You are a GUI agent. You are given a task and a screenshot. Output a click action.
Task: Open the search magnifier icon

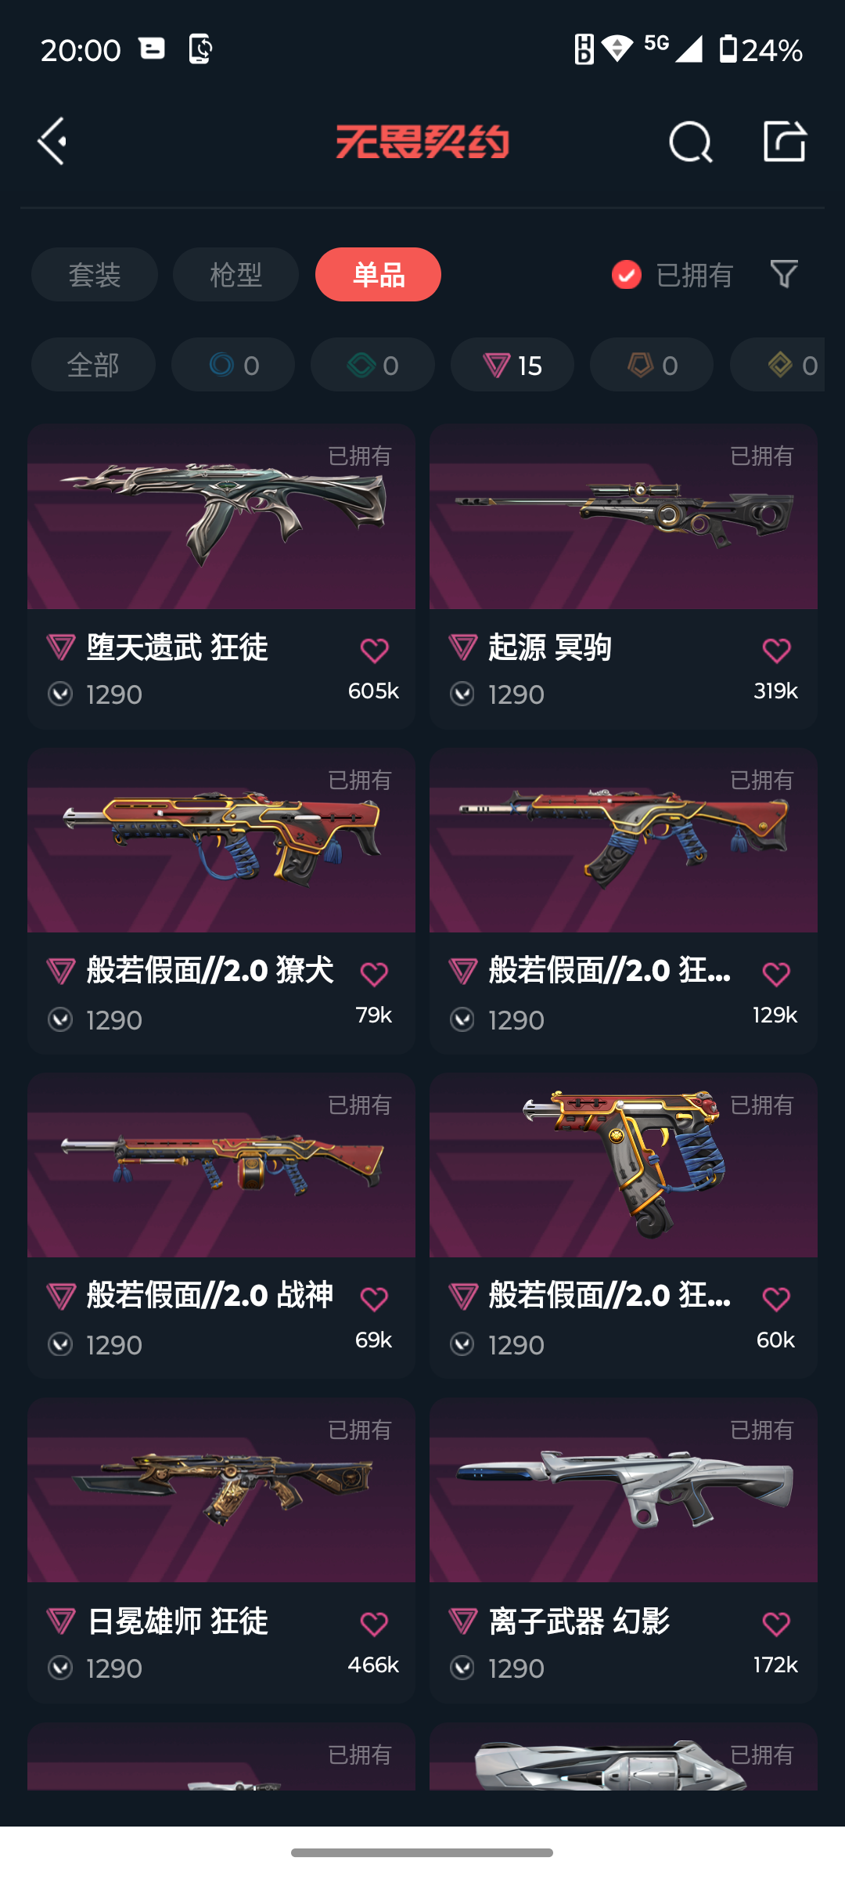click(691, 142)
